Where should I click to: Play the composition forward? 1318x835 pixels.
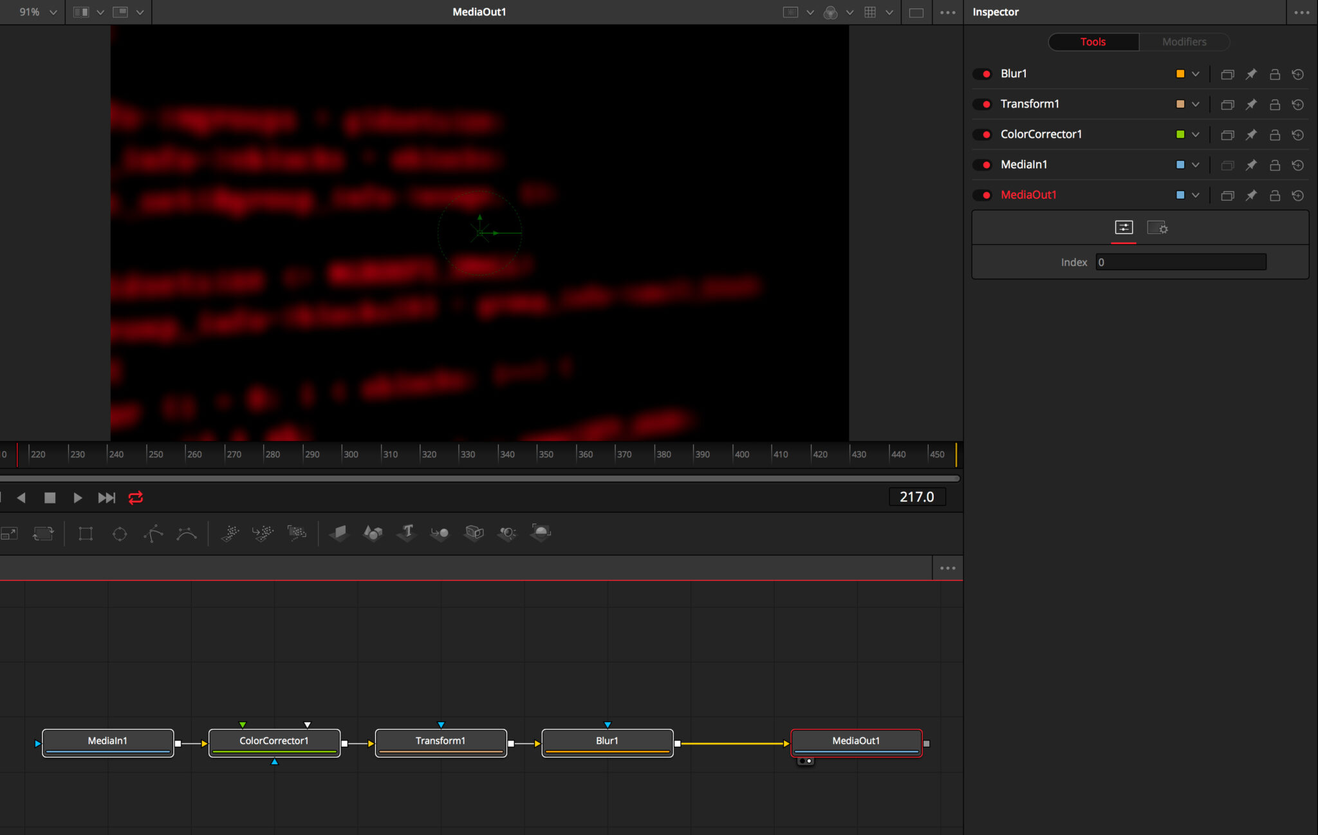pos(78,498)
